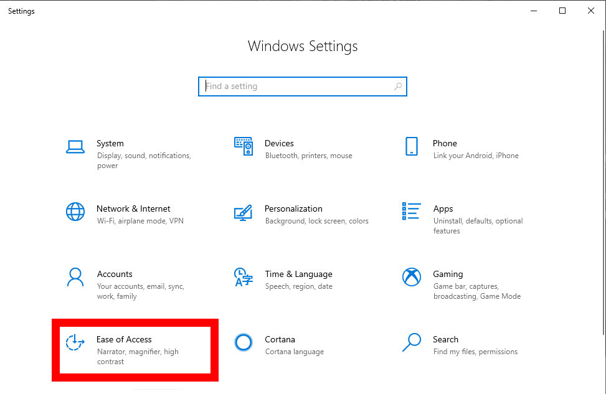Image resolution: width=606 pixels, height=394 pixels.
Task: Open the Cortana circle icon
Action: [243, 342]
